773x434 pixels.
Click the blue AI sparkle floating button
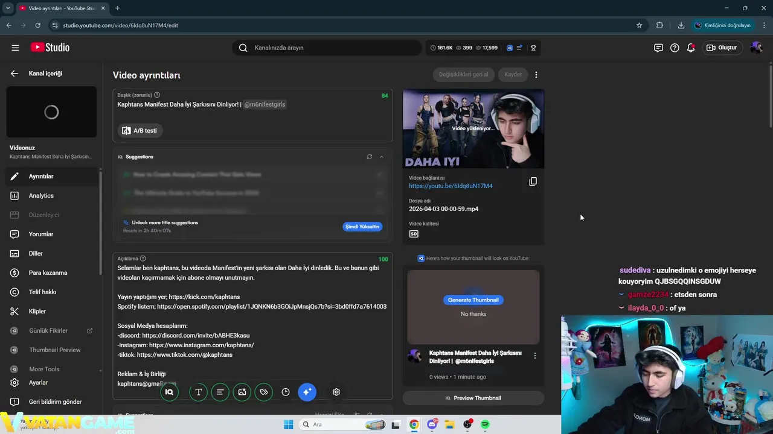point(307,392)
